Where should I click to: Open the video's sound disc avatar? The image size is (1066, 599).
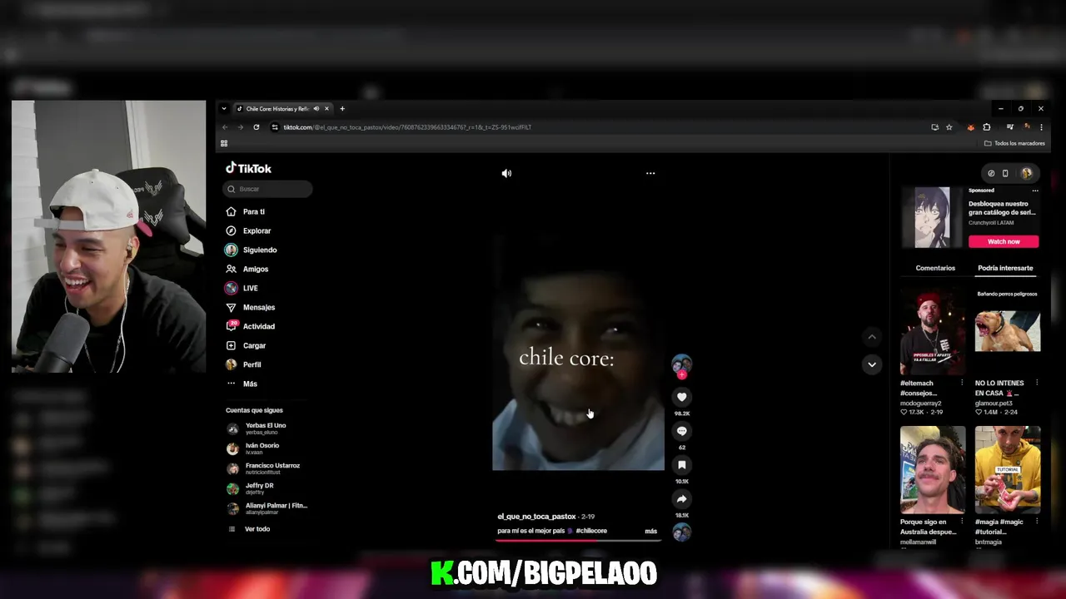681,532
